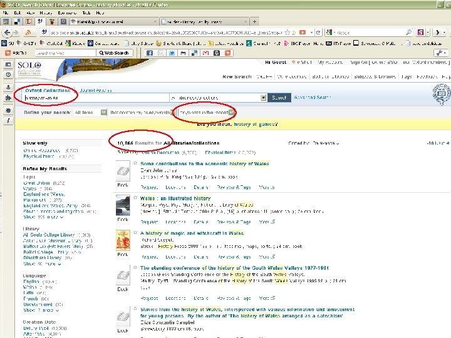Open the History menu
This screenshot has height=338, width=451.
tap(46, 13)
